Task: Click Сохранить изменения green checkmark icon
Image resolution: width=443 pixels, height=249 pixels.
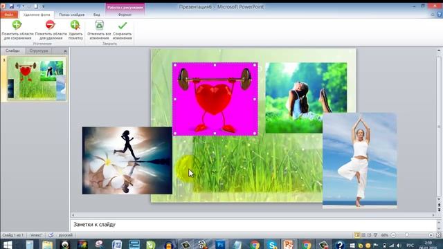Action: tap(123, 26)
